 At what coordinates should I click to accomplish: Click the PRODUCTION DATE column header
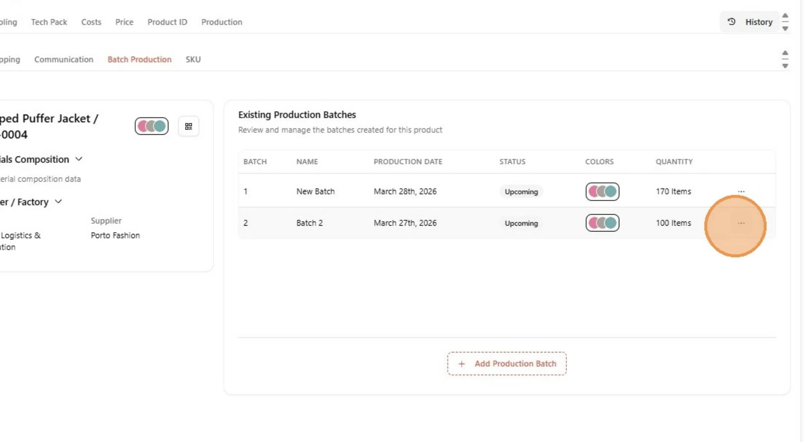408,162
